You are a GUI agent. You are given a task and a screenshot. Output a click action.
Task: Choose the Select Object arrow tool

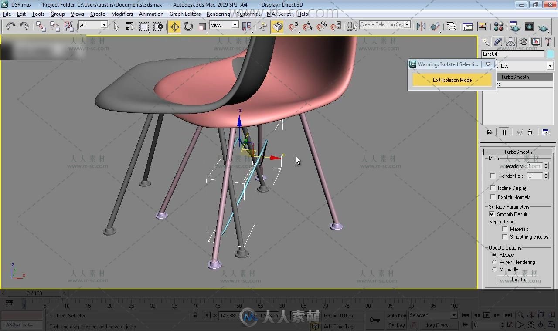pyautogui.click(x=116, y=27)
